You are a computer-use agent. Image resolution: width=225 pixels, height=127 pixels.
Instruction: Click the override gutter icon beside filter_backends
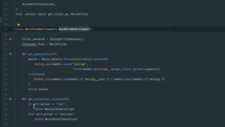(x=10, y=39)
